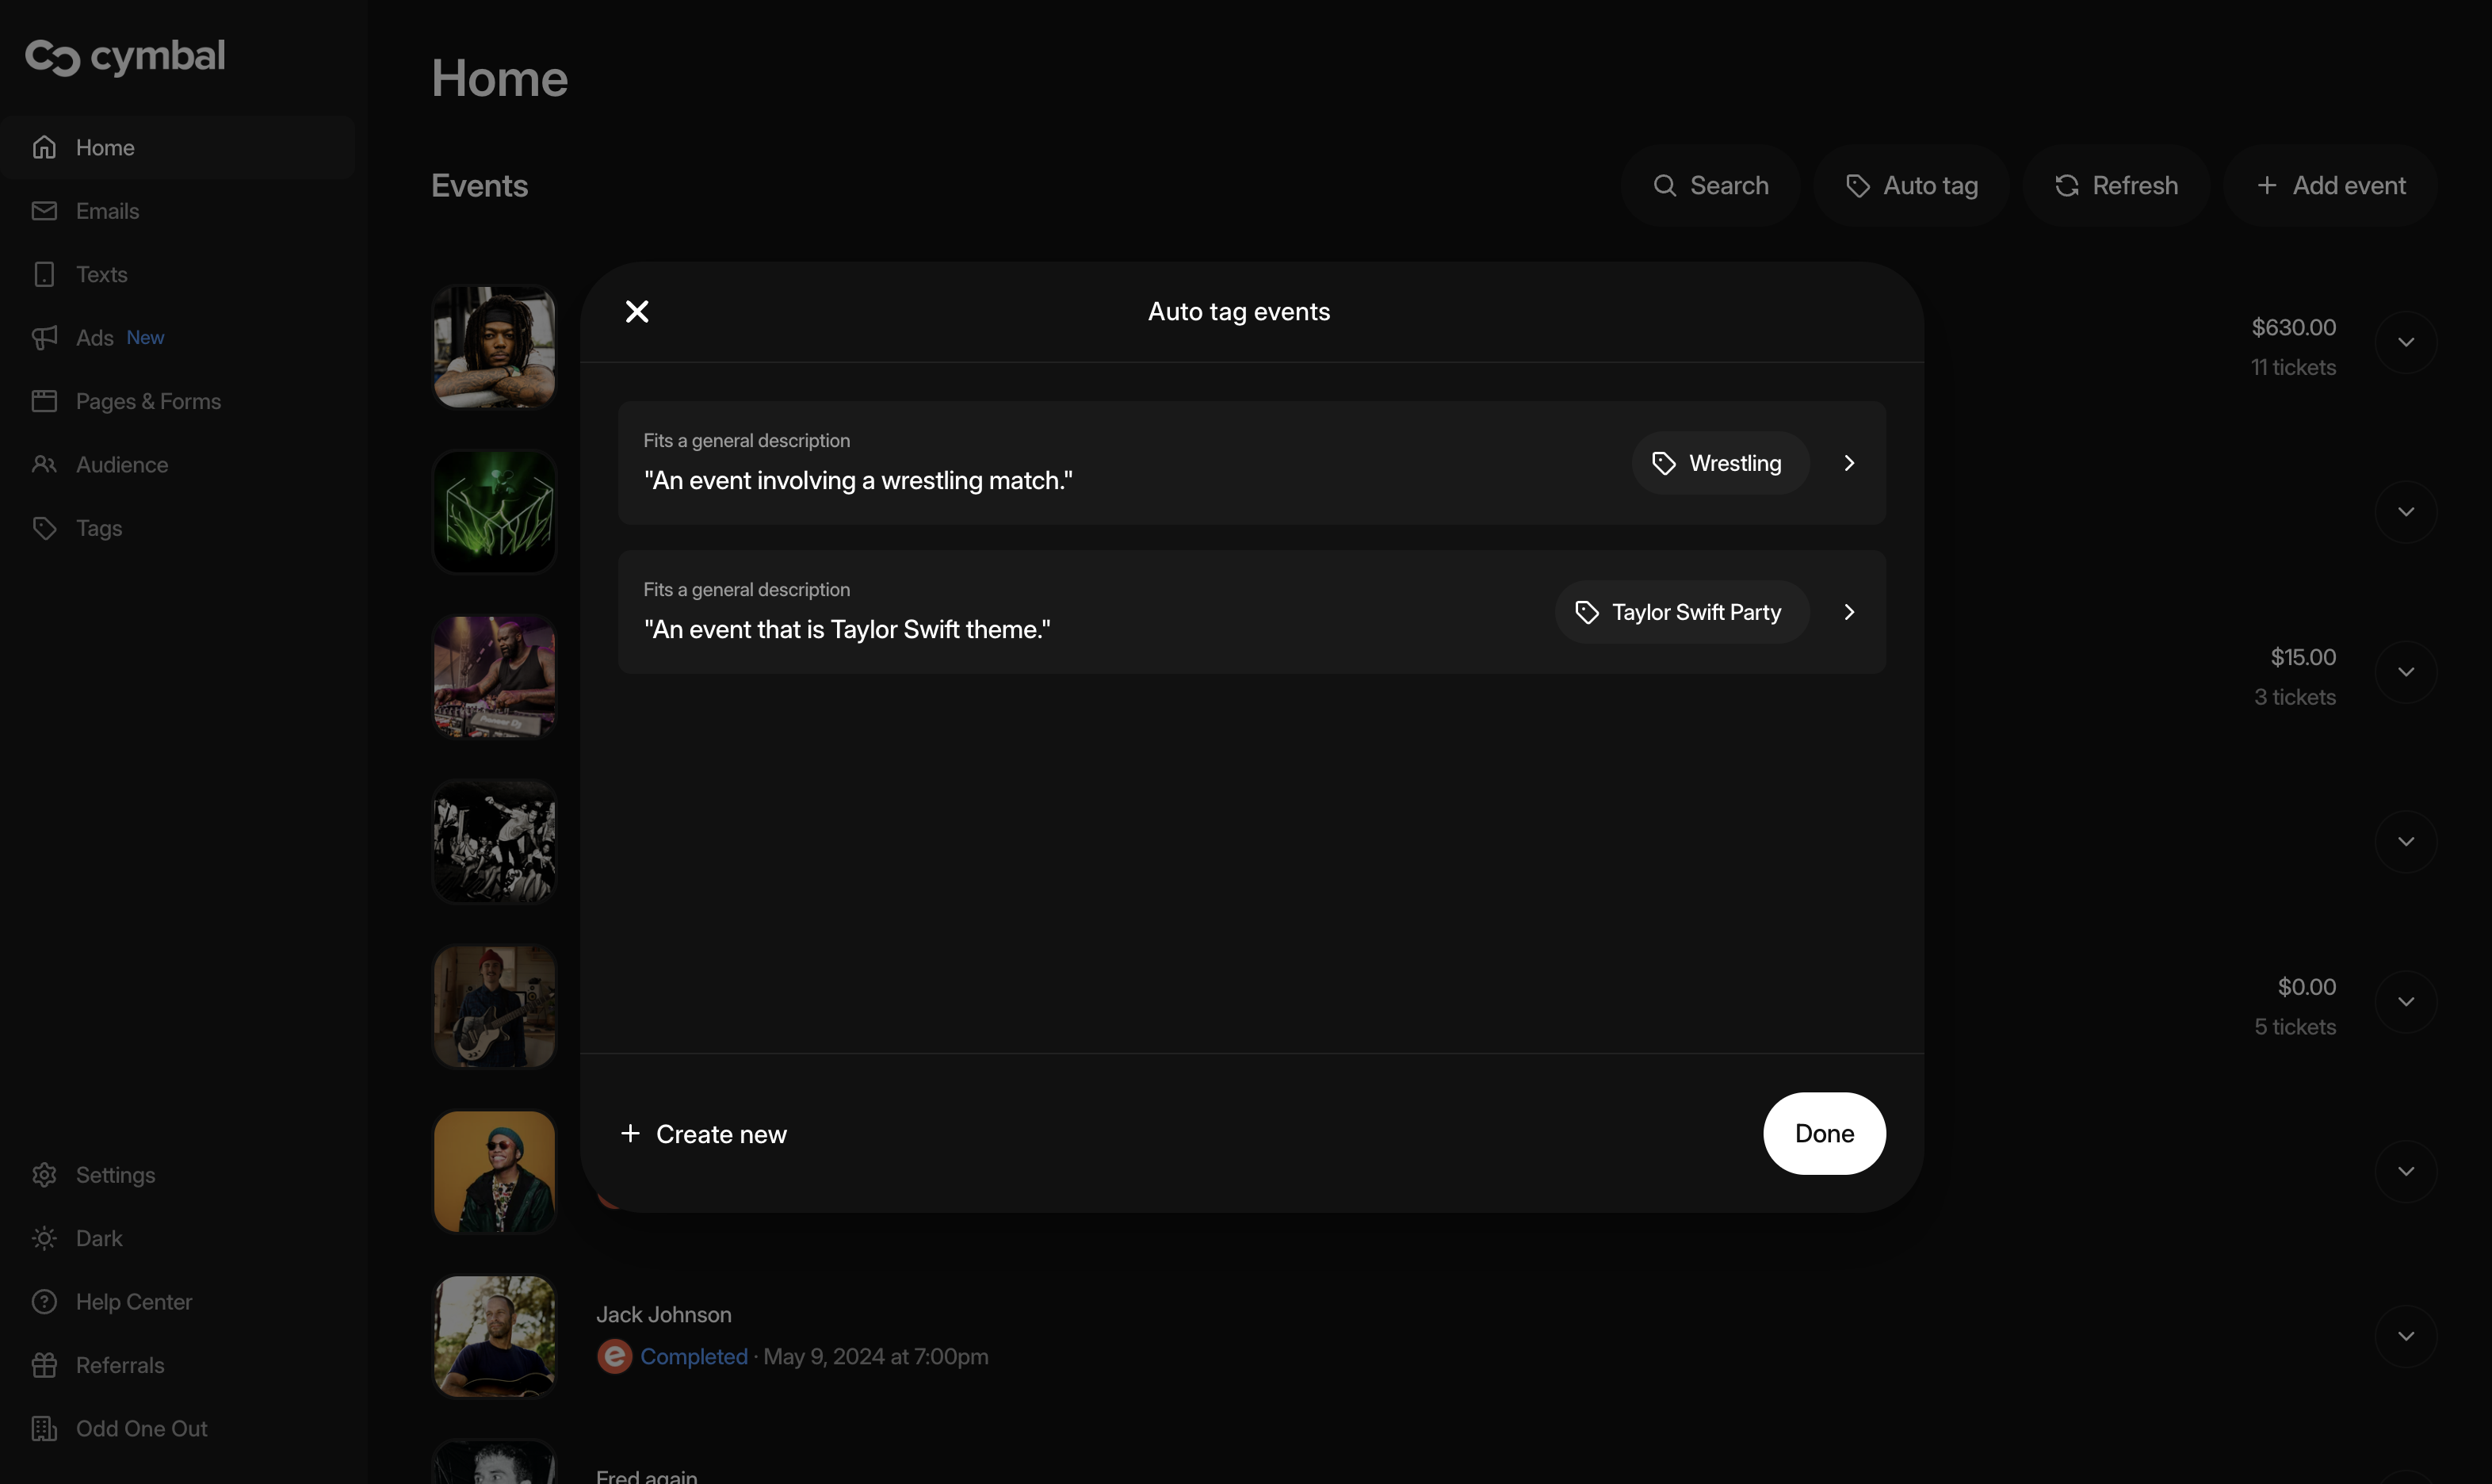
Task: Open the Jack Johnson event thumbnail
Action: pos(494,1336)
